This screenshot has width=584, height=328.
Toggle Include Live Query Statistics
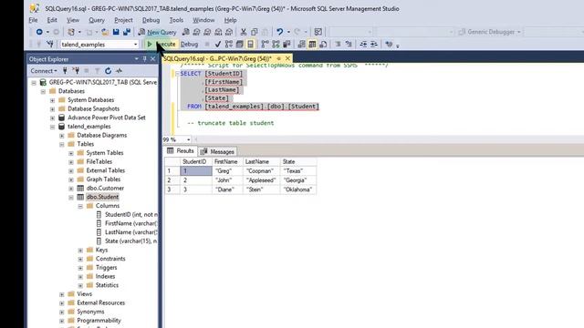point(276,45)
